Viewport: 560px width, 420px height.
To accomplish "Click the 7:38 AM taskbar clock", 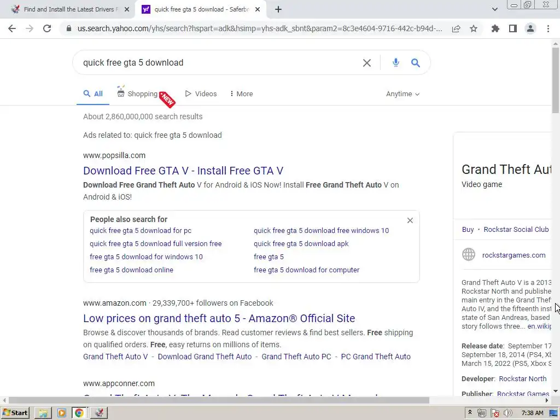I will (x=532, y=413).
